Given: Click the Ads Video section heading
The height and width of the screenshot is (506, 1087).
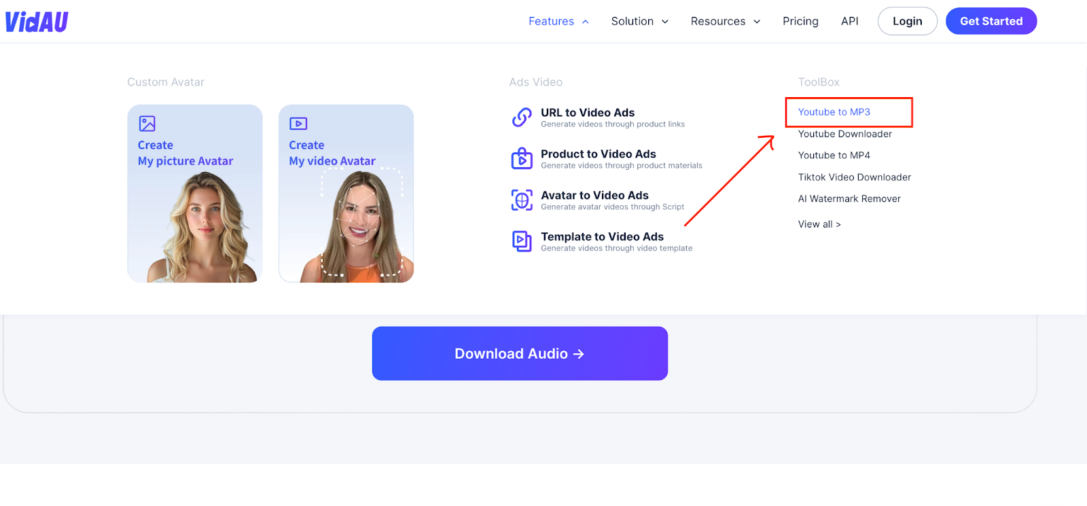Looking at the screenshot, I should [x=536, y=82].
